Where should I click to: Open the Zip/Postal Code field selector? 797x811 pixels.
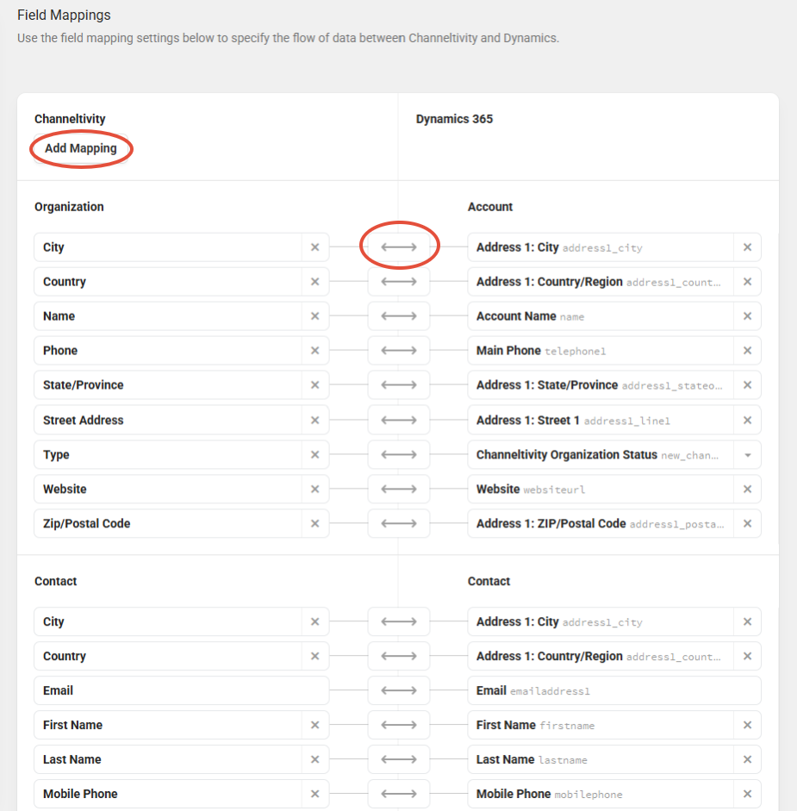click(x=168, y=523)
